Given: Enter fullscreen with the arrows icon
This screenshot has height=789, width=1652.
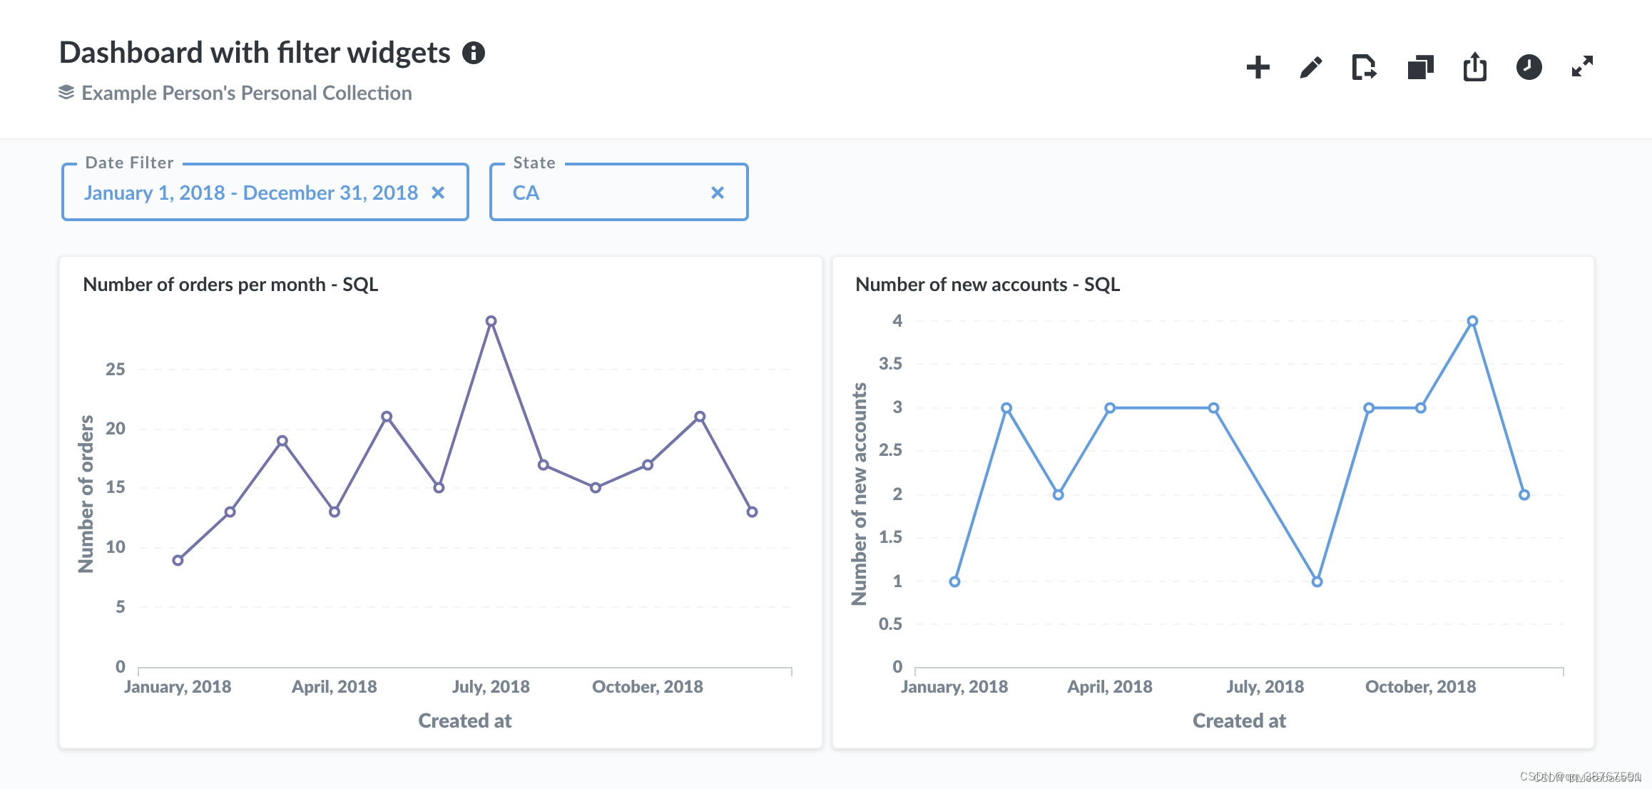Looking at the screenshot, I should (1582, 67).
